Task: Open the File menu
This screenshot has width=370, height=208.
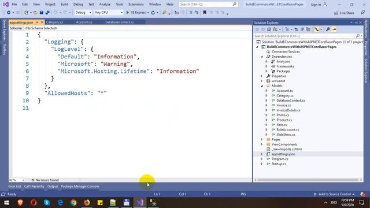Action: click(14, 4)
